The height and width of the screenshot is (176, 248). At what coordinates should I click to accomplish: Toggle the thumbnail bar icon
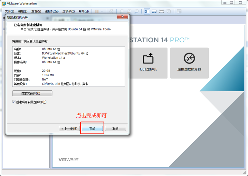[x=154, y=11]
